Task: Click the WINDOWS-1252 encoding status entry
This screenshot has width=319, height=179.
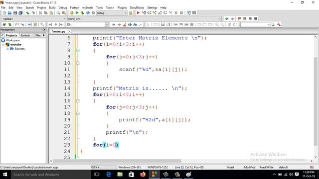Action: 158,167
